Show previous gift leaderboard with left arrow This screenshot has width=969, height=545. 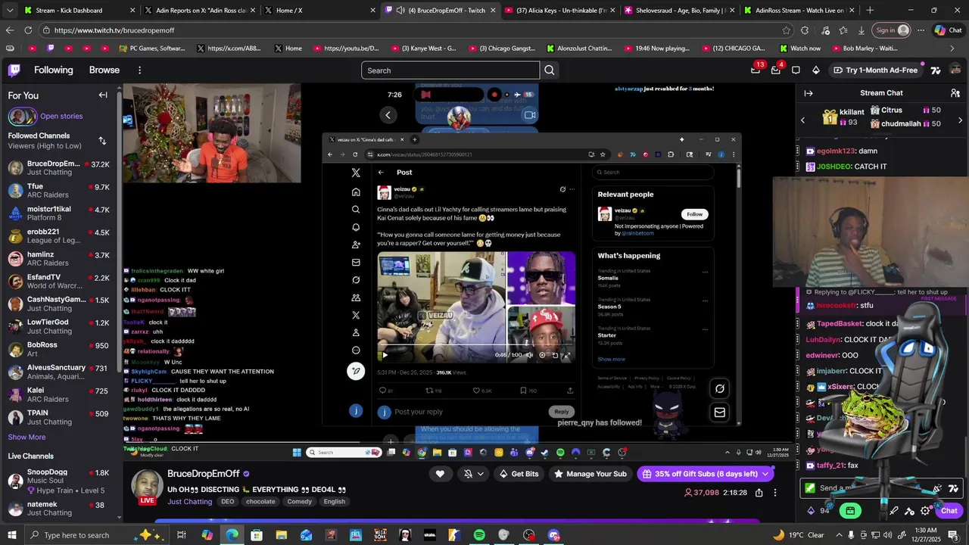pyautogui.click(x=803, y=120)
